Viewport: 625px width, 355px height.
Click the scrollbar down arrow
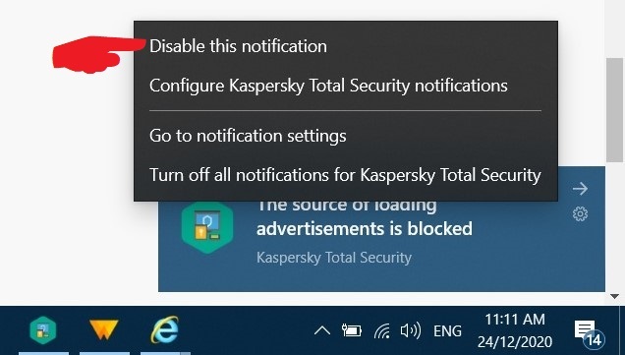click(x=614, y=296)
